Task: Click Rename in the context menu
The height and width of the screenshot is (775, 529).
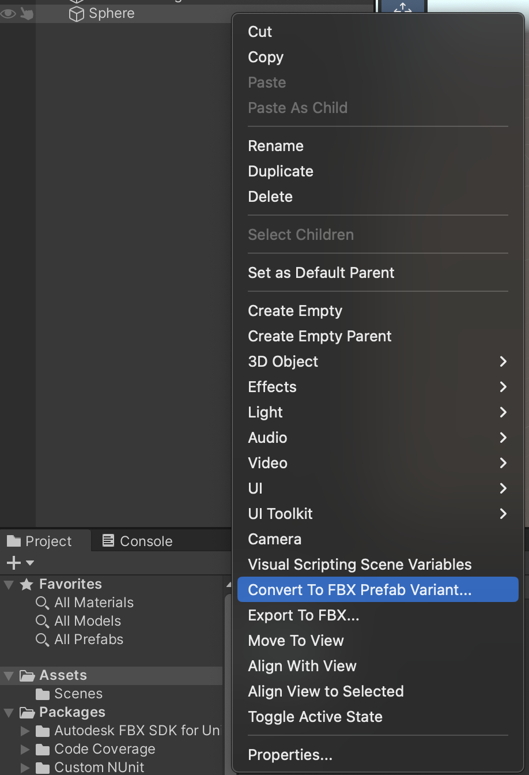Action: [x=275, y=146]
